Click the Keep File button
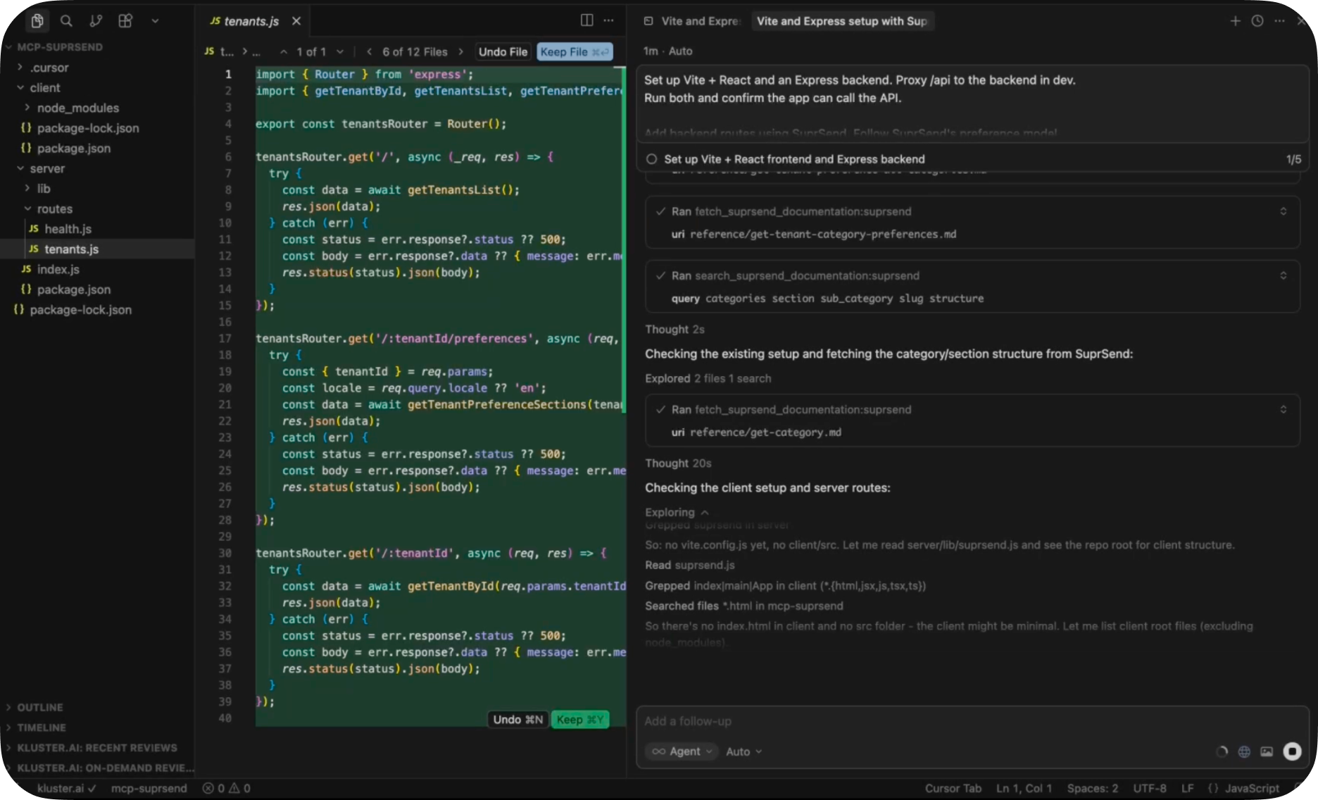The image size is (1318, 800). pyautogui.click(x=574, y=51)
